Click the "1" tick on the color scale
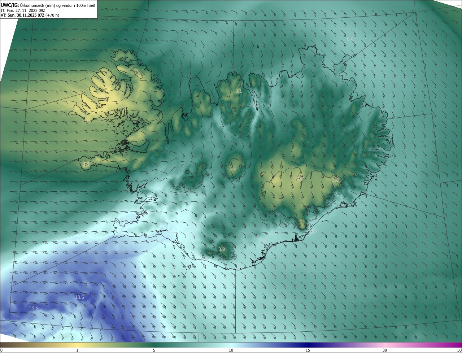Viewport: 462px width, 353px height. (77, 350)
